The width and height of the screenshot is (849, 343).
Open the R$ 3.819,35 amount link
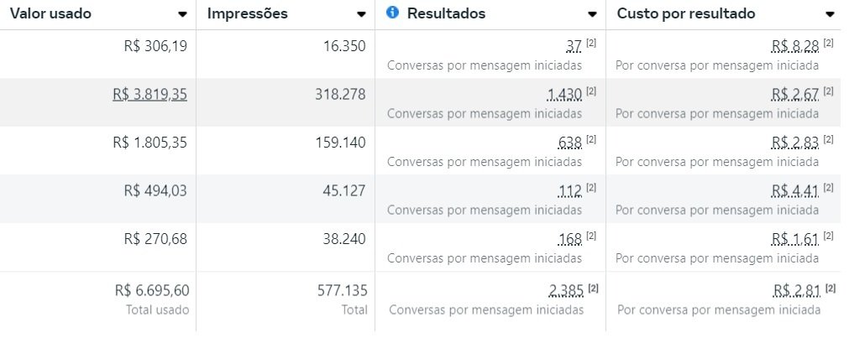tap(149, 95)
